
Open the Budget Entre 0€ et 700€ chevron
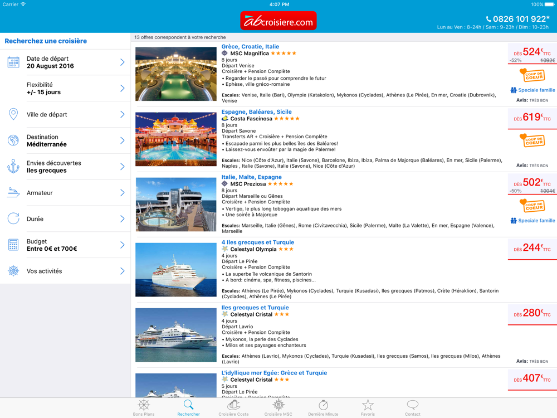pyautogui.click(x=122, y=245)
